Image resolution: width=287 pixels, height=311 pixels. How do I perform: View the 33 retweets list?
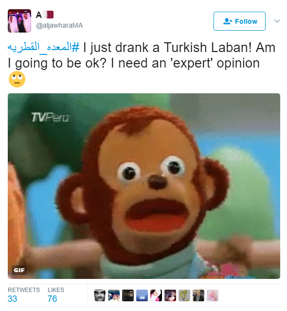(x=24, y=295)
